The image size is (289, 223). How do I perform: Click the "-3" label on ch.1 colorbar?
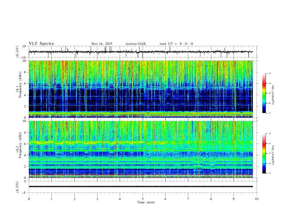(269, 73)
